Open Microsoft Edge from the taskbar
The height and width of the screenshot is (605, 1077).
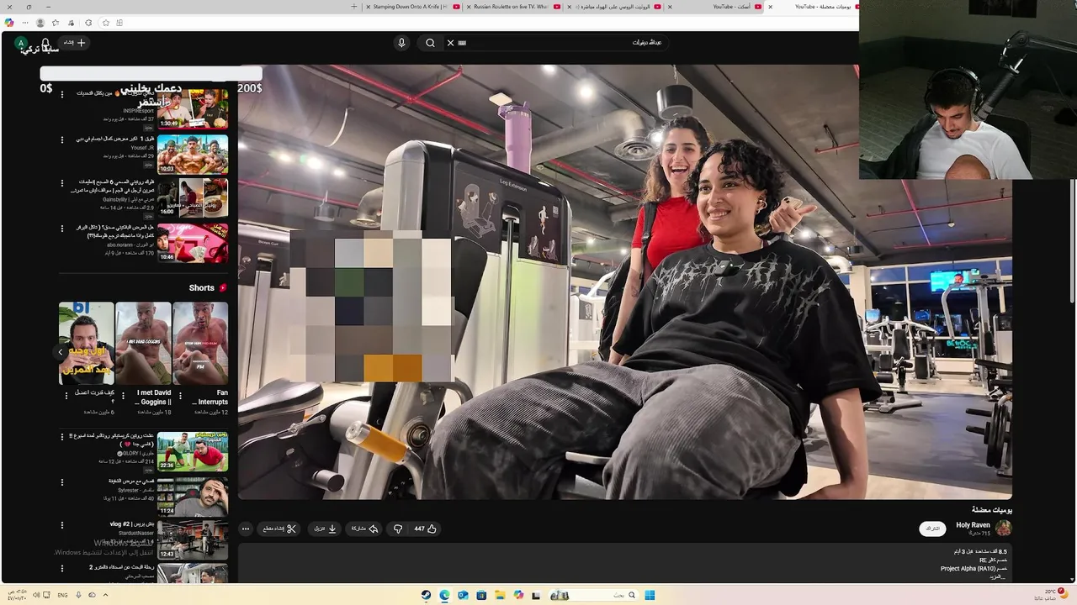pyautogui.click(x=444, y=595)
